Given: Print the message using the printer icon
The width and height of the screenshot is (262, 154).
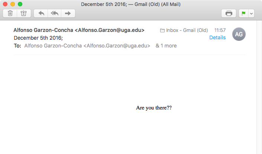Looking at the screenshot, I should [x=229, y=13].
